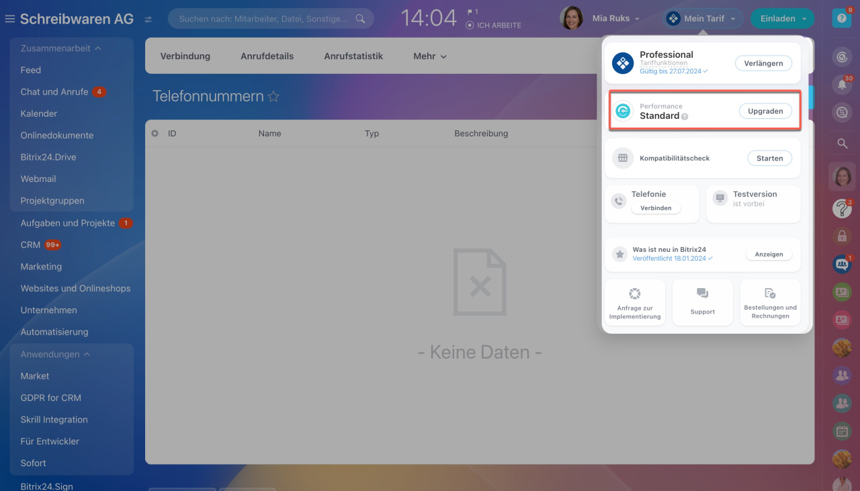Viewport: 860px width, 491px height.
Task: Open notifications bell in right sidebar
Action: coord(841,85)
